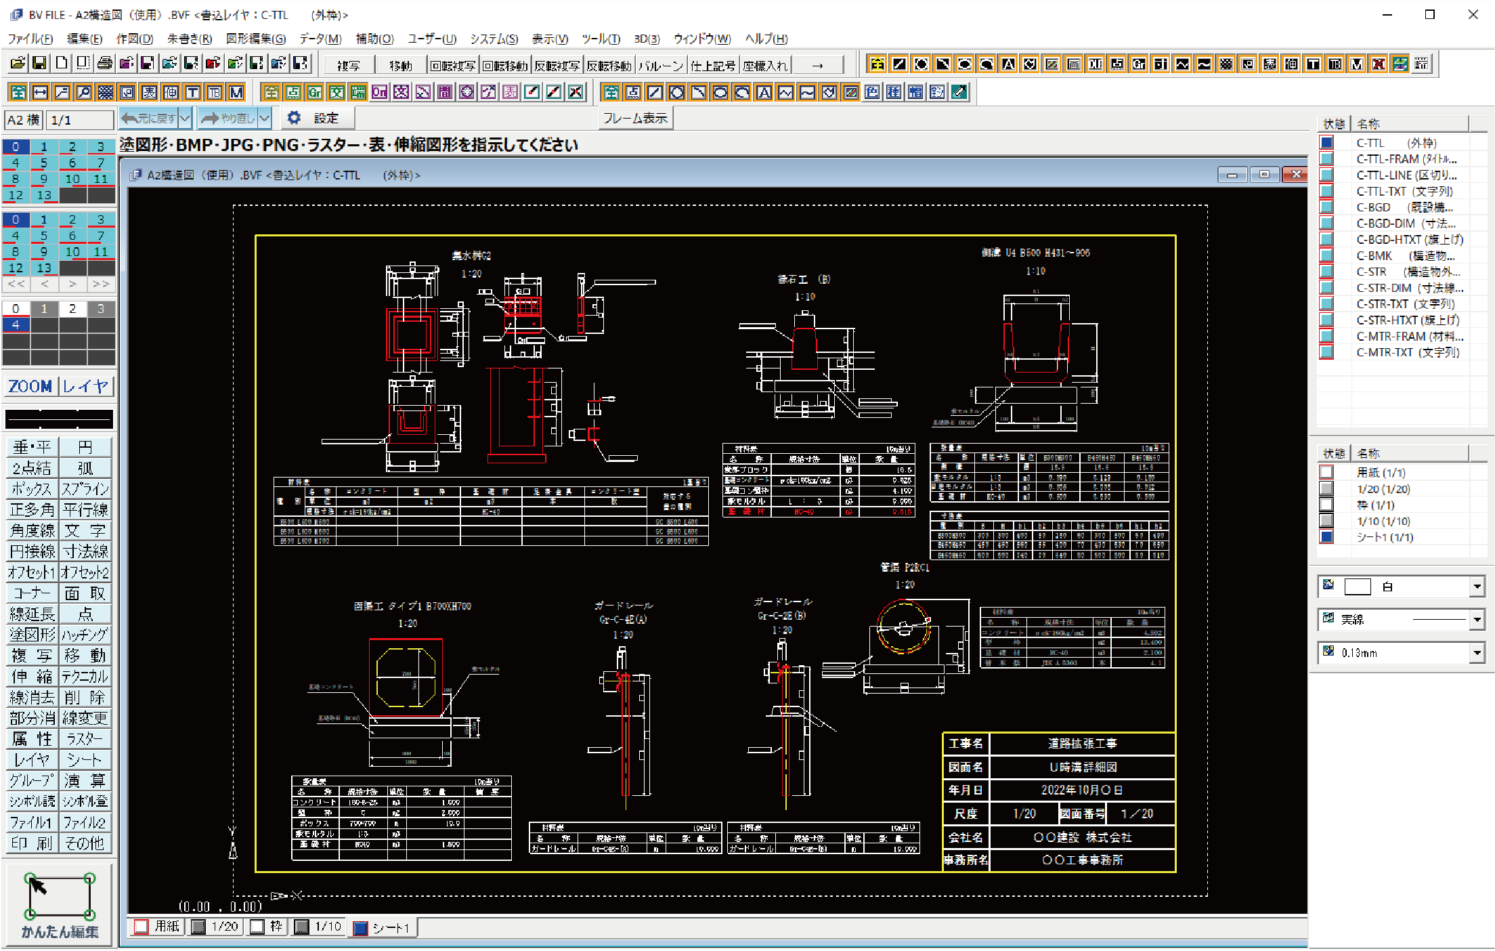Click the A2 横 paper size field

(x=24, y=120)
